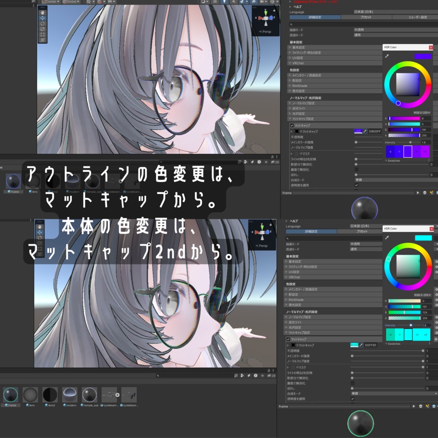The image size is (438, 438).
Task: Uncheck the マットキャップ checkbox
Action: click(292, 126)
